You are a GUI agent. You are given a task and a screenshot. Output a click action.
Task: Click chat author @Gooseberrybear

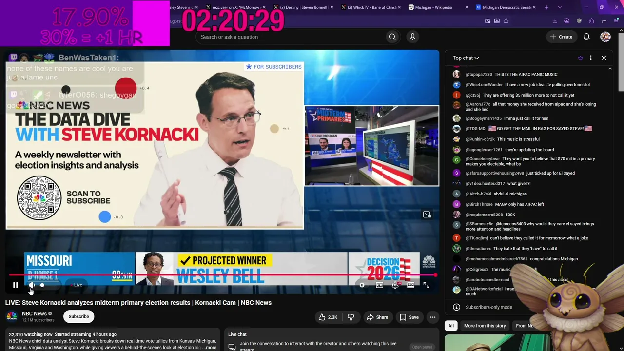point(483,159)
